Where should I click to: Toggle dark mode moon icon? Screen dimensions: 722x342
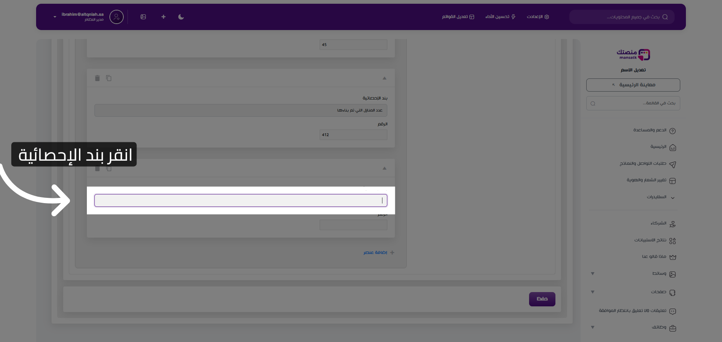tap(181, 17)
